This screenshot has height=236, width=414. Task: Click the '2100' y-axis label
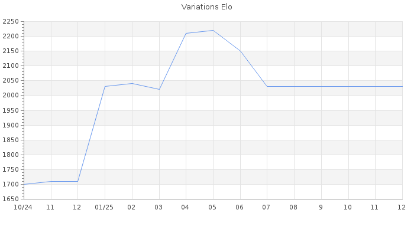click(11, 66)
